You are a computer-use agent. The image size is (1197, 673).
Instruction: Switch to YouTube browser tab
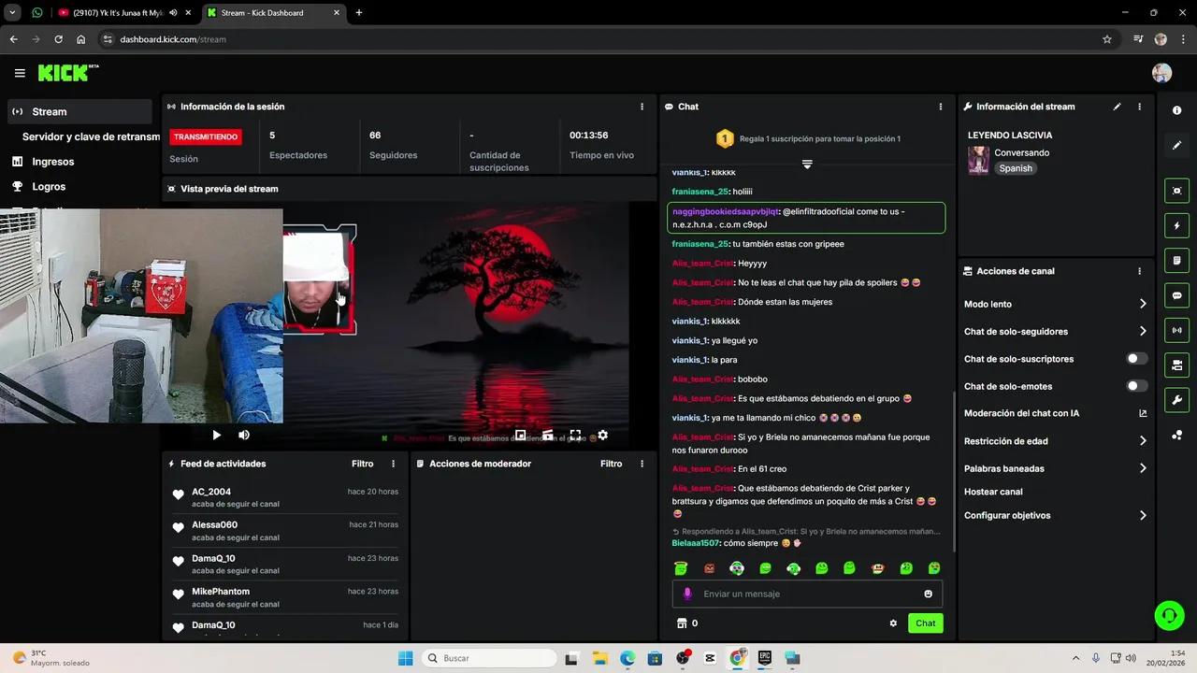tap(116, 13)
